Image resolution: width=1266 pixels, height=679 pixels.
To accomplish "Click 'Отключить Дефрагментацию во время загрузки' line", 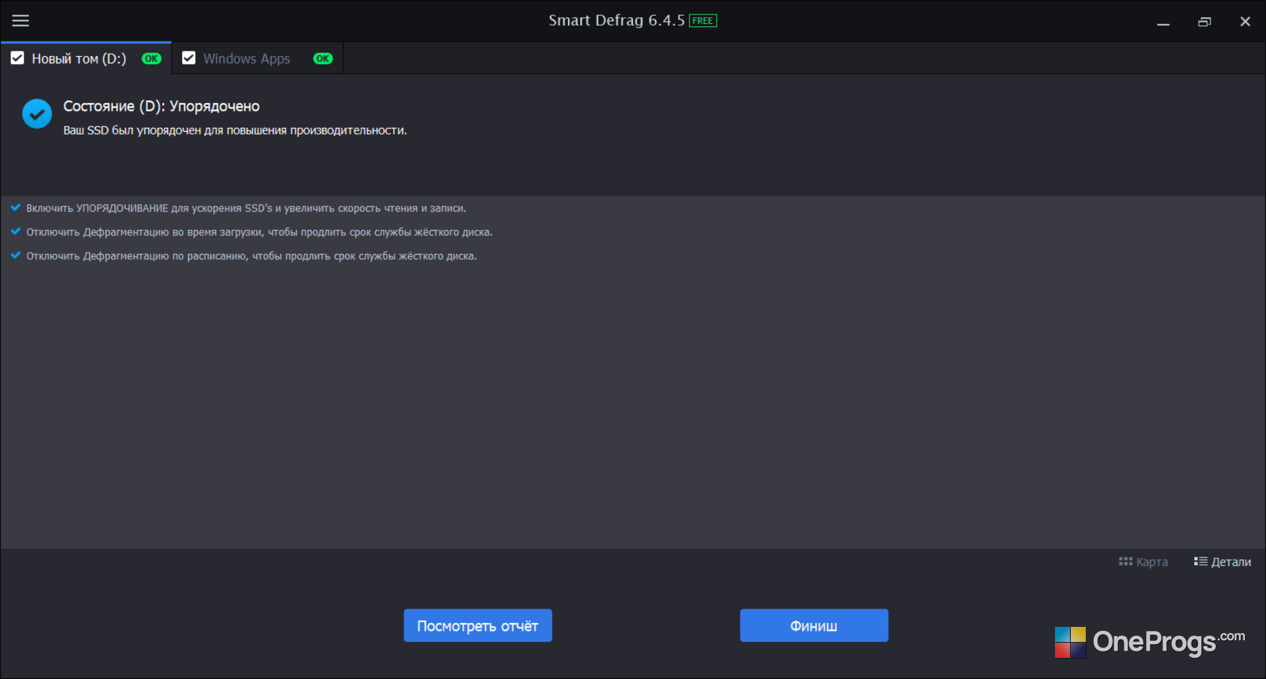I will [259, 232].
